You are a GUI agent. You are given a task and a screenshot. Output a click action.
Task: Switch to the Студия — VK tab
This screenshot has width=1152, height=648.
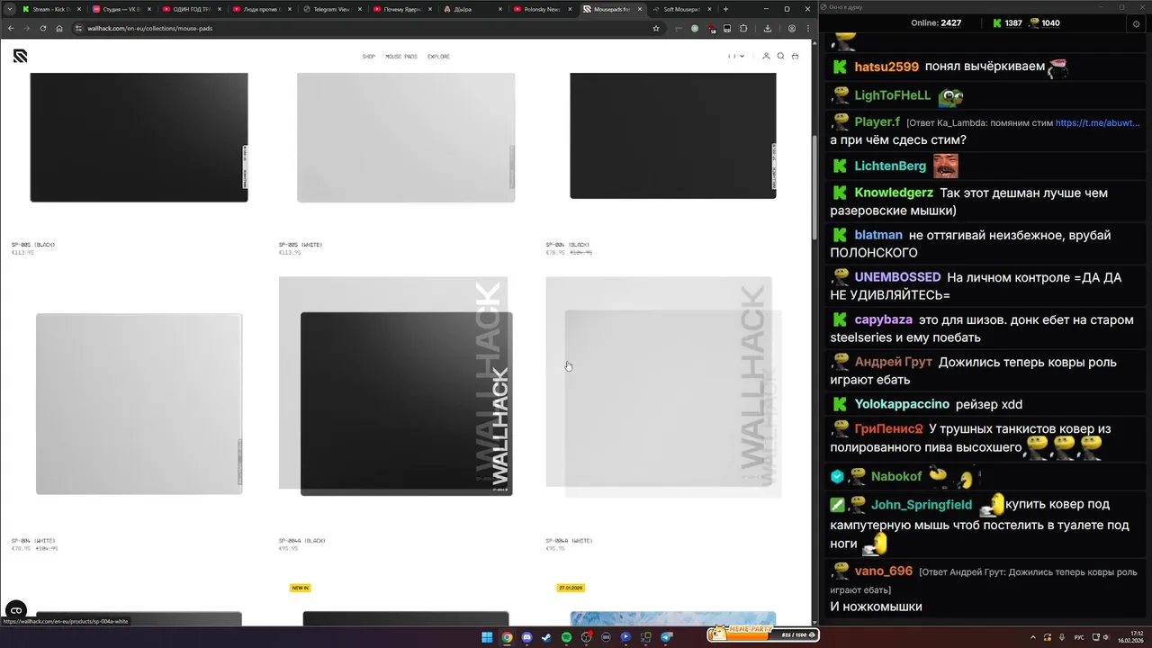[121, 9]
